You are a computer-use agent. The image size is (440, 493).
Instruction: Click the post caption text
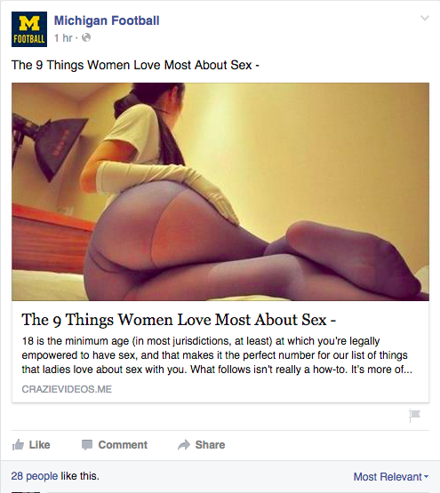click(135, 65)
